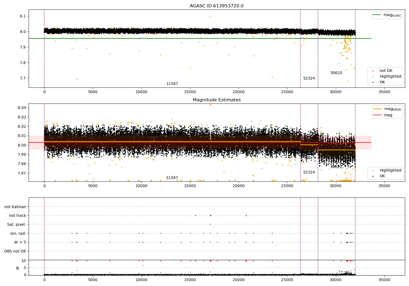The image size is (409, 286).
Task: Click the 35000 x-tick under AGASC ID plot
Action: pos(384,92)
